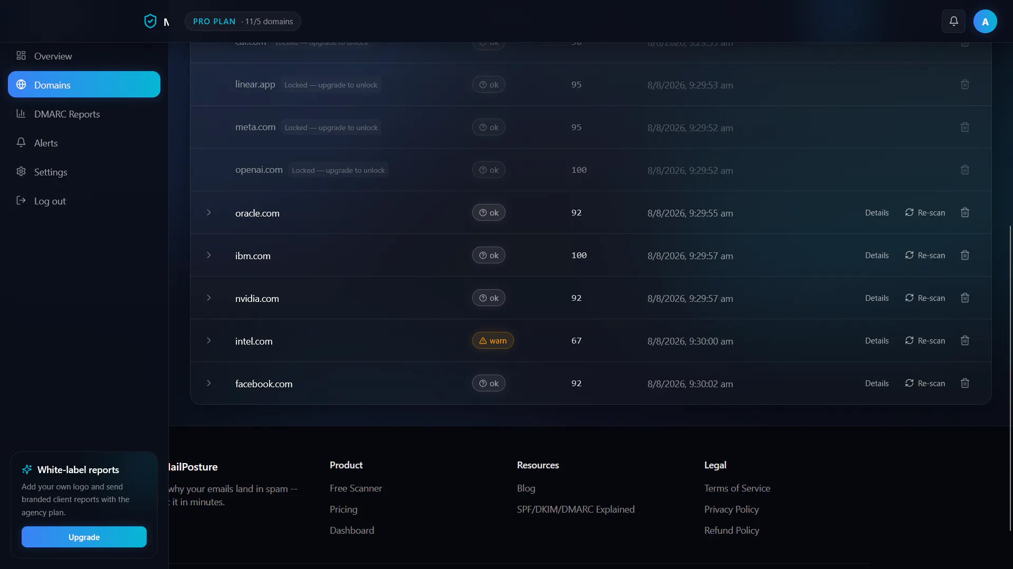
Task: Re-scan the oracle.com domain
Action: pos(925,212)
